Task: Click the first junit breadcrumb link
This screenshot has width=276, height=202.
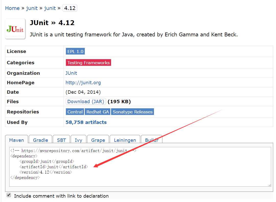Action: (32, 8)
